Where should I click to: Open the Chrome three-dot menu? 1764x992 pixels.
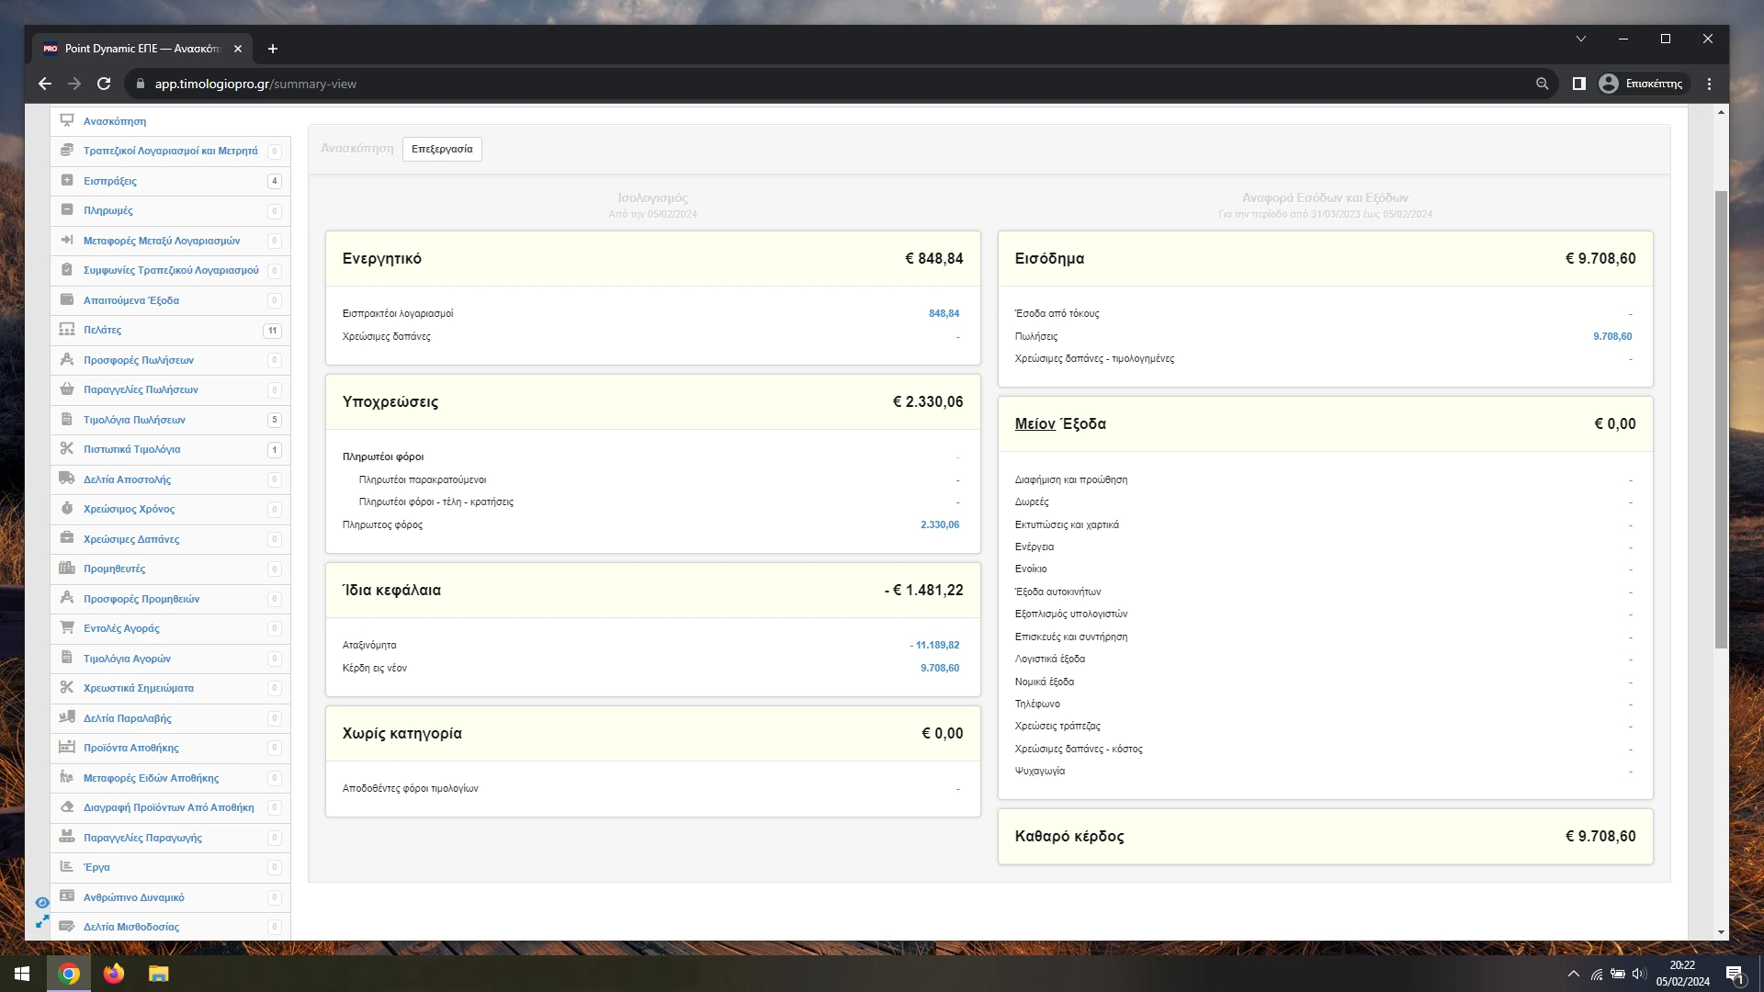[x=1710, y=84]
